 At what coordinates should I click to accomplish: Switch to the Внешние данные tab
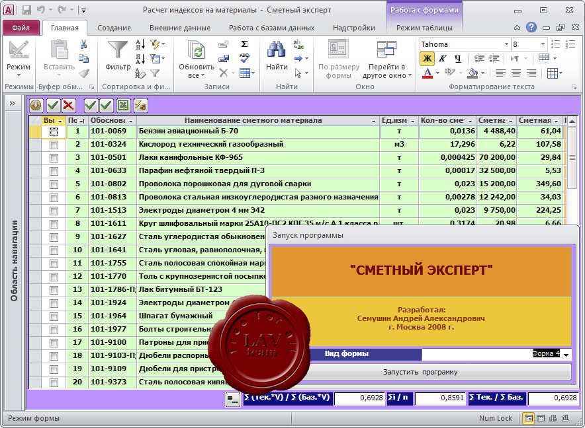180,28
